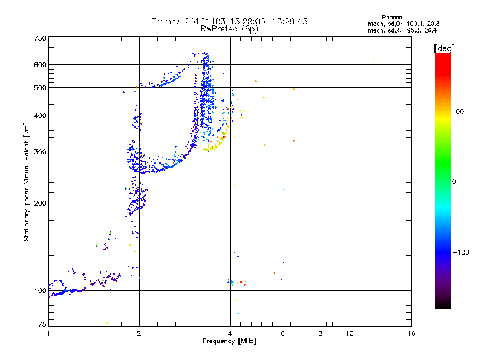
Task: Click the "Frequency [MHz]" axis title
Action: tap(229, 341)
